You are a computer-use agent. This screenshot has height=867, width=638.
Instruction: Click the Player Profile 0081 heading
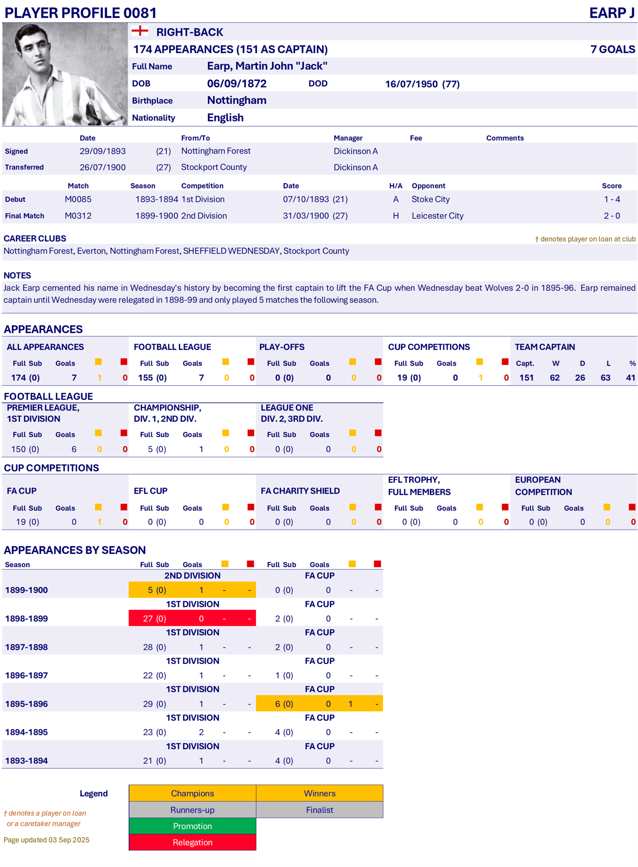[80, 13]
